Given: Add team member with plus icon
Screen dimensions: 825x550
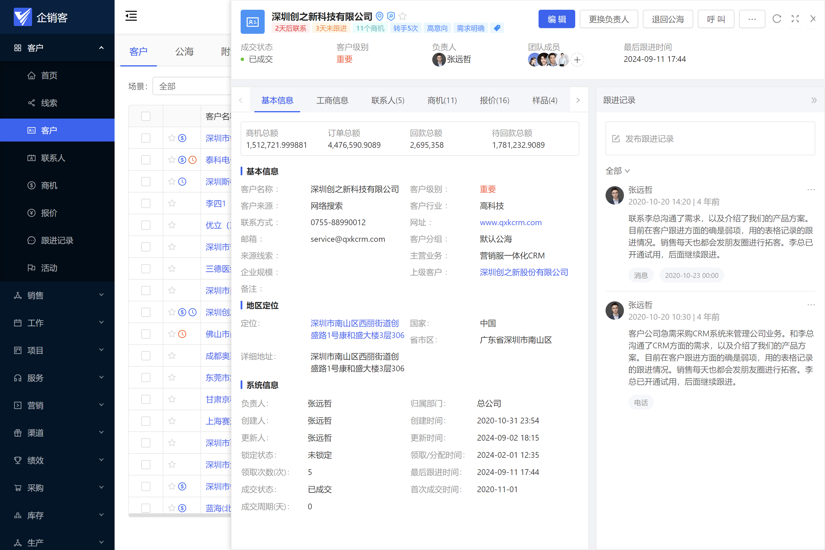Looking at the screenshot, I should click(x=577, y=60).
